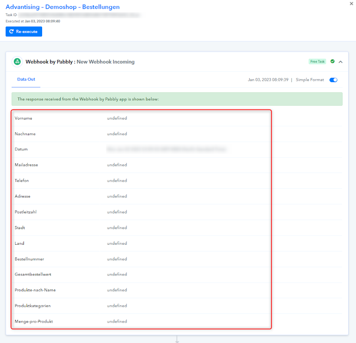
Task: Select the Adresse field label
Action: coord(23,196)
